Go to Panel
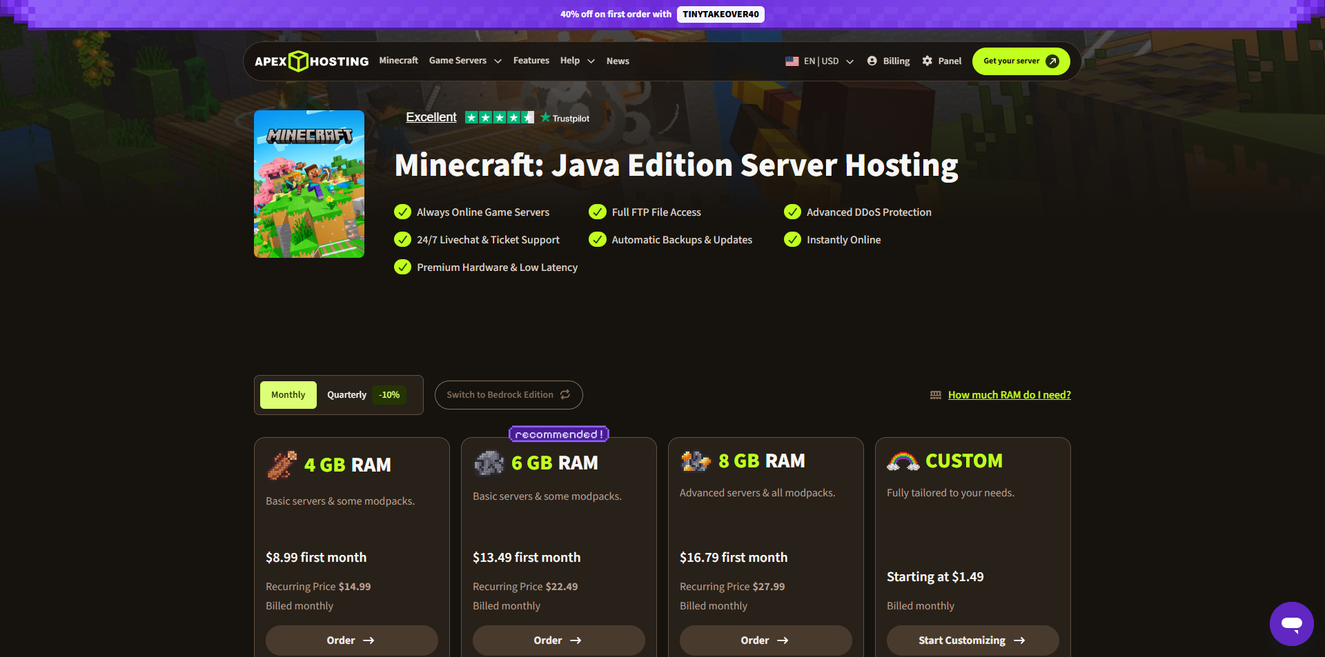This screenshot has width=1325, height=657. [942, 61]
